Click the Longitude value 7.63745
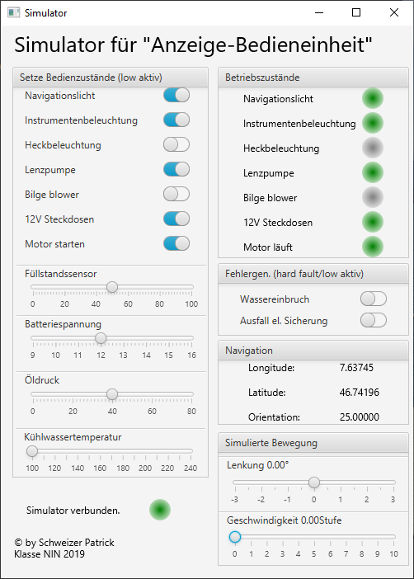The width and height of the screenshot is (414, 579). point(356,368)
